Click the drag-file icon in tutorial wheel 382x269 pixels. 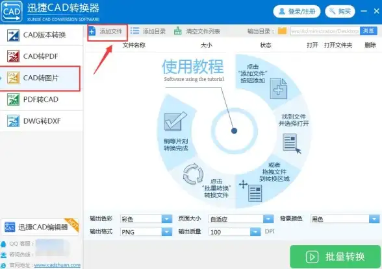pos(251,191)
